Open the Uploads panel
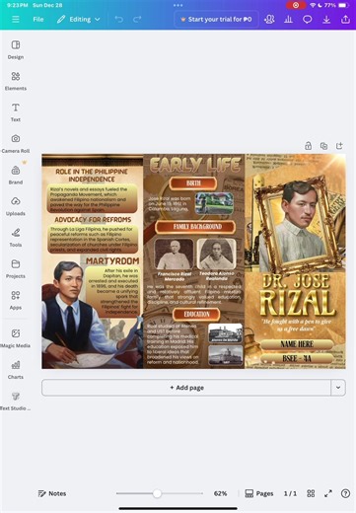The image size is (356, 513). coord(16,206)
